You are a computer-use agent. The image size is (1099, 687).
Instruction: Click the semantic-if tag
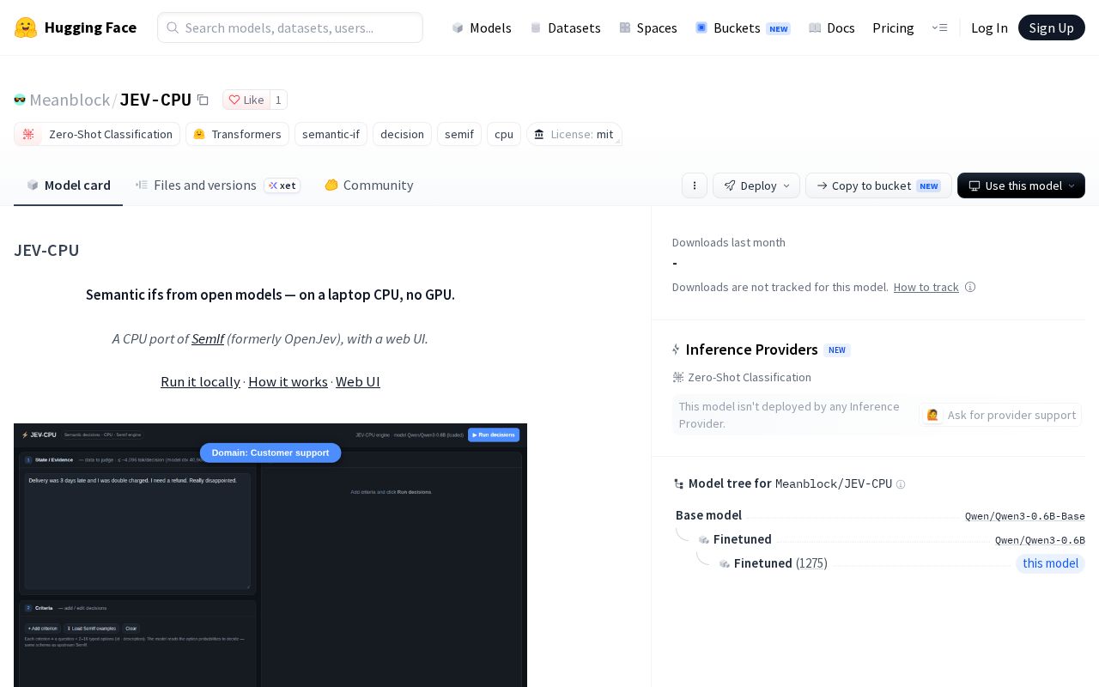(x=331, y=134)
